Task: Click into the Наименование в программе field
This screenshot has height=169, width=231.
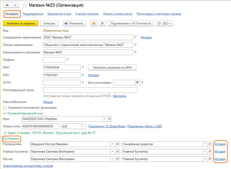Action: coord(88,52)
